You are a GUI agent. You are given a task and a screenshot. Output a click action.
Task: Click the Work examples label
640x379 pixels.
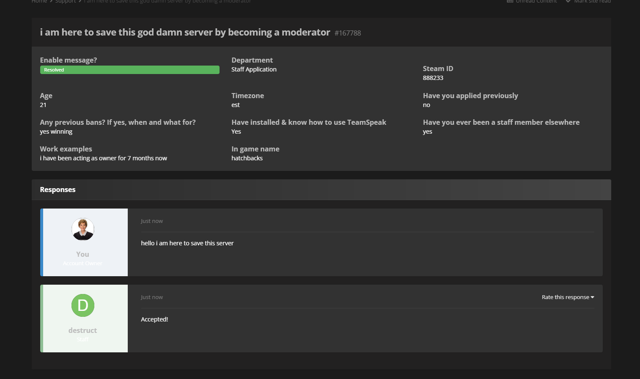pos(66,149)
